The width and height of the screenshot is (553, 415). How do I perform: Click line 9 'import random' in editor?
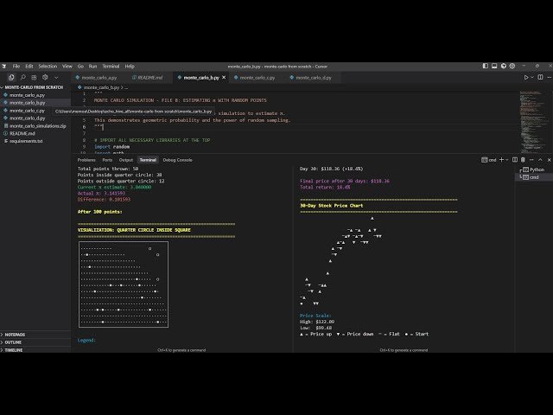pos(111,146)
